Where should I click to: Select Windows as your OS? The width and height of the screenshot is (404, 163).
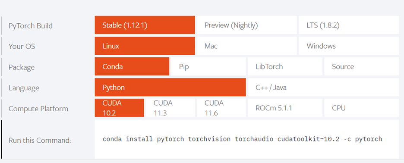click(349, 46)
